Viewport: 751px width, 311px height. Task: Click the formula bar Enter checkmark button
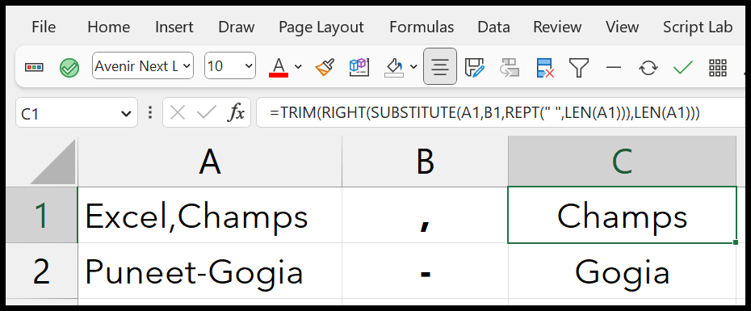(x=207, y=113)
